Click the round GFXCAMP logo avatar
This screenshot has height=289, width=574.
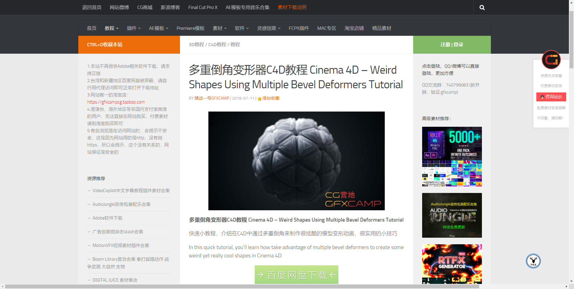pos(551,60)
